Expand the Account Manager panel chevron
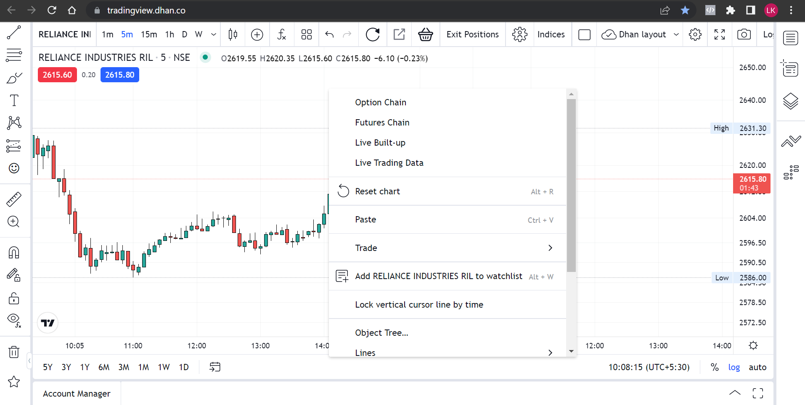The height and width of the screenshot is (405, 805). point(735,393)
